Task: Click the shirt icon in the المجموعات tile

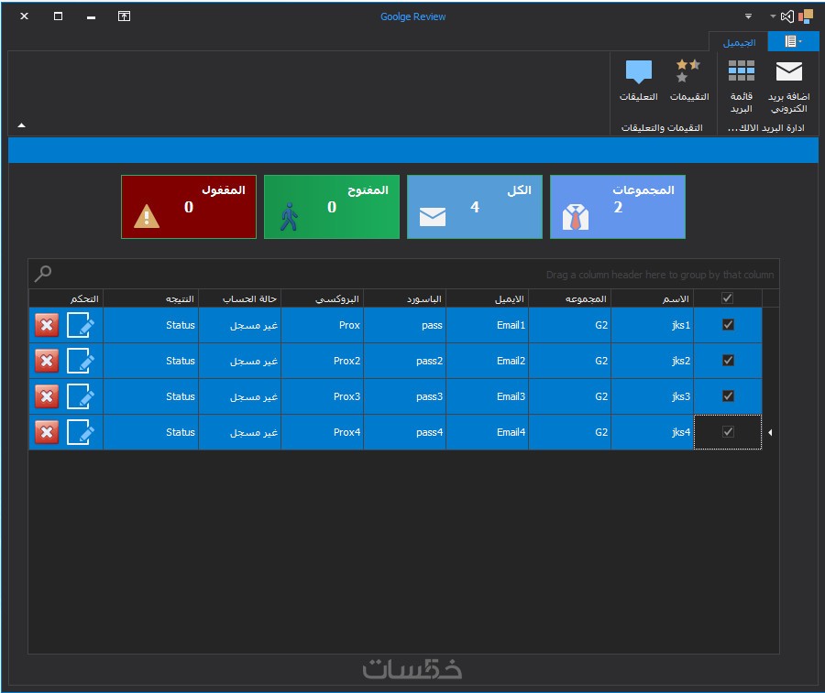Action: click(576, 217)
